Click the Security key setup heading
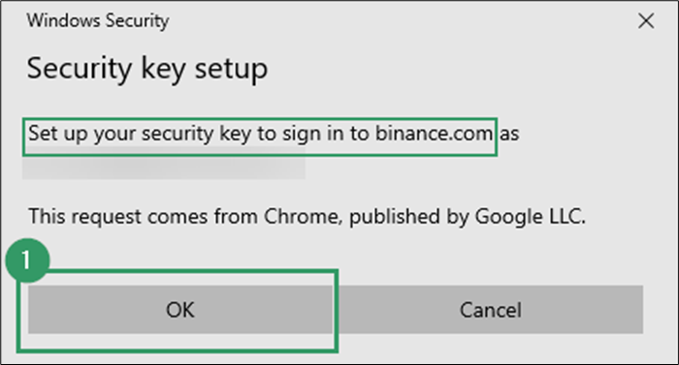 click(147, 69)
